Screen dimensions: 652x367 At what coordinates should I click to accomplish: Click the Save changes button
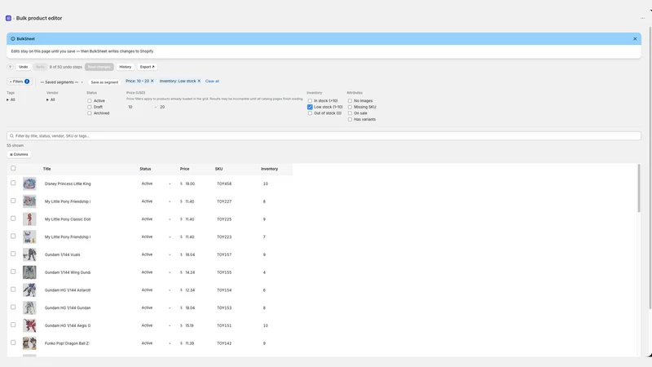tap(99, 67)
